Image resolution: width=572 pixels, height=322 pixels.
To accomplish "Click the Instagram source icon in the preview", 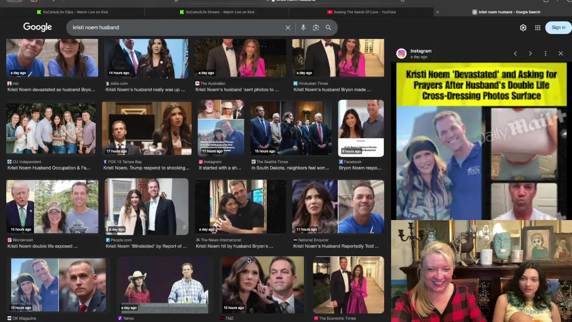I will pos(401,54).
